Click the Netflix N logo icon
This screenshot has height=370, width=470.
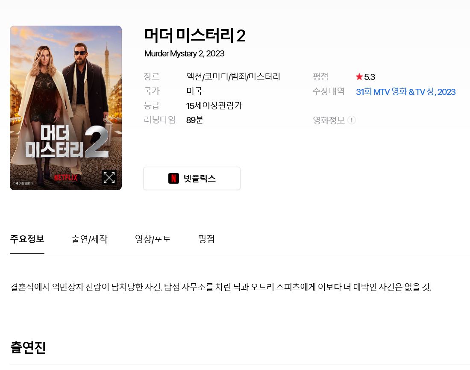pyautogui.click(x=173, y=179)
